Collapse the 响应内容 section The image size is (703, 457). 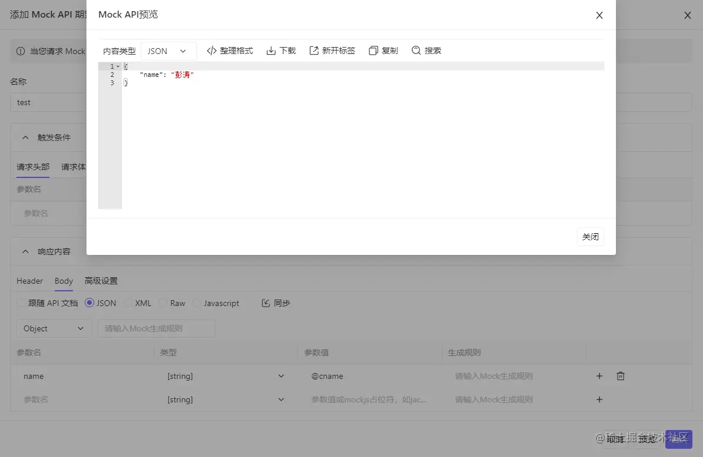25,251
